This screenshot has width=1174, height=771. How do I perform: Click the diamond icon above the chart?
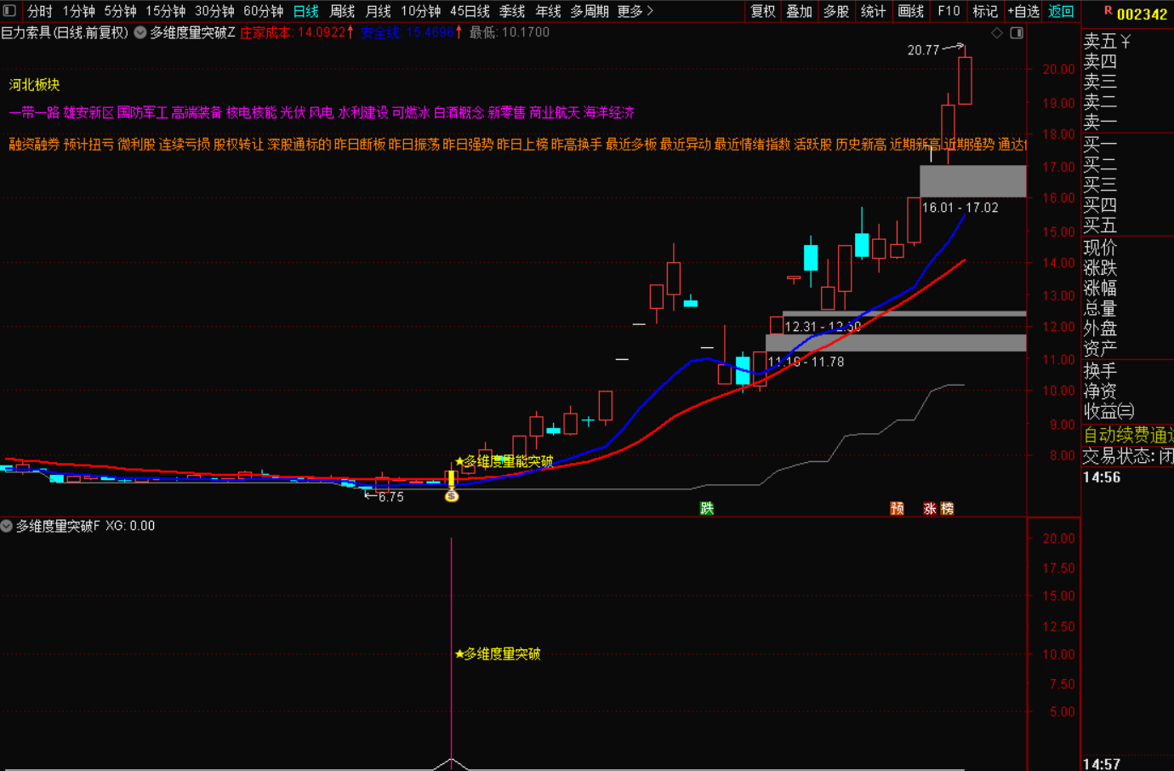click(997, 33)
